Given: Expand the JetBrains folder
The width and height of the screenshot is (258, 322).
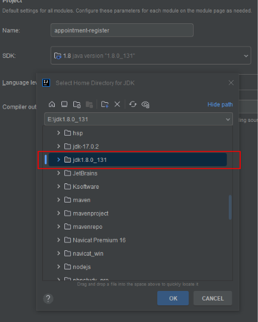Looking at the screenshot, I should [x=58, y=173].
